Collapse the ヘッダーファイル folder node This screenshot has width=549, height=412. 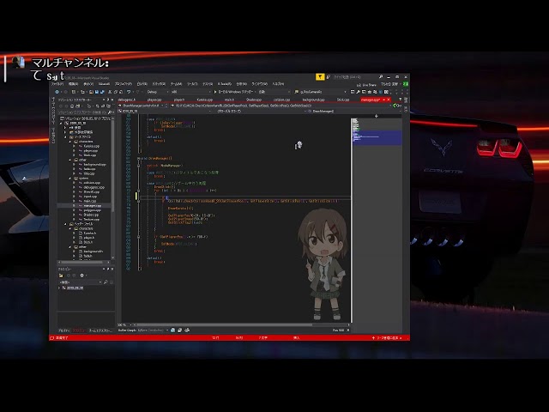point(65,224)
